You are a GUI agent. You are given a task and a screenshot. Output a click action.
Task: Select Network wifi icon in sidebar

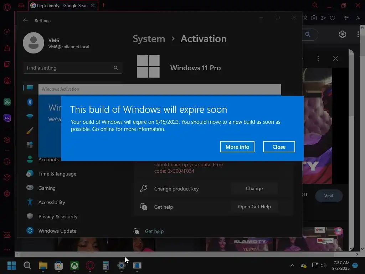[30, 116]
